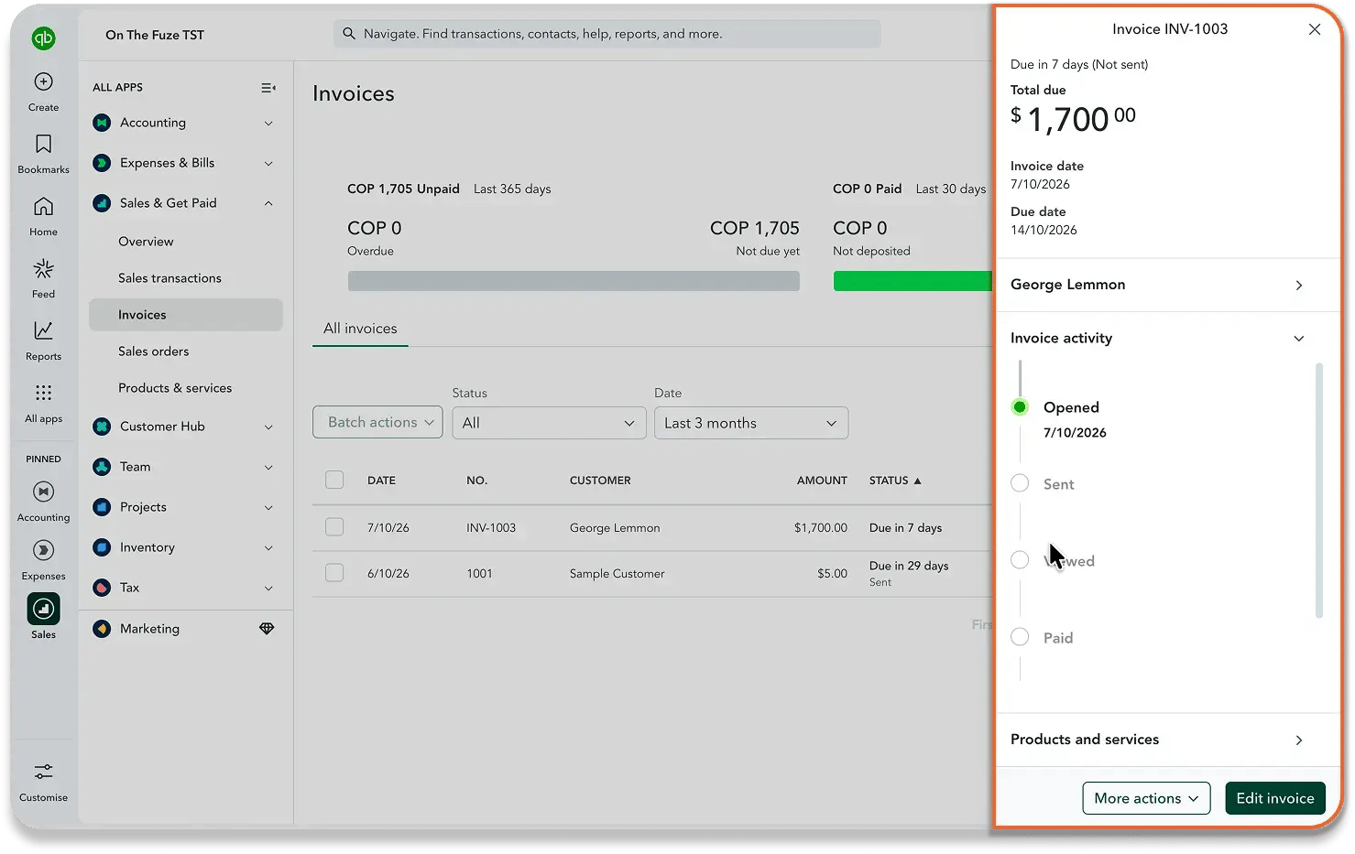Image resolution: width=1355 pixels, height=854 pixels.
Task: Tick the checkbox for invoice 1001
Action: tap(334, 573)
